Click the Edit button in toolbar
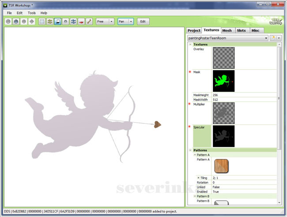The width and height of the screenshot is (287, 217). (143, 21)
